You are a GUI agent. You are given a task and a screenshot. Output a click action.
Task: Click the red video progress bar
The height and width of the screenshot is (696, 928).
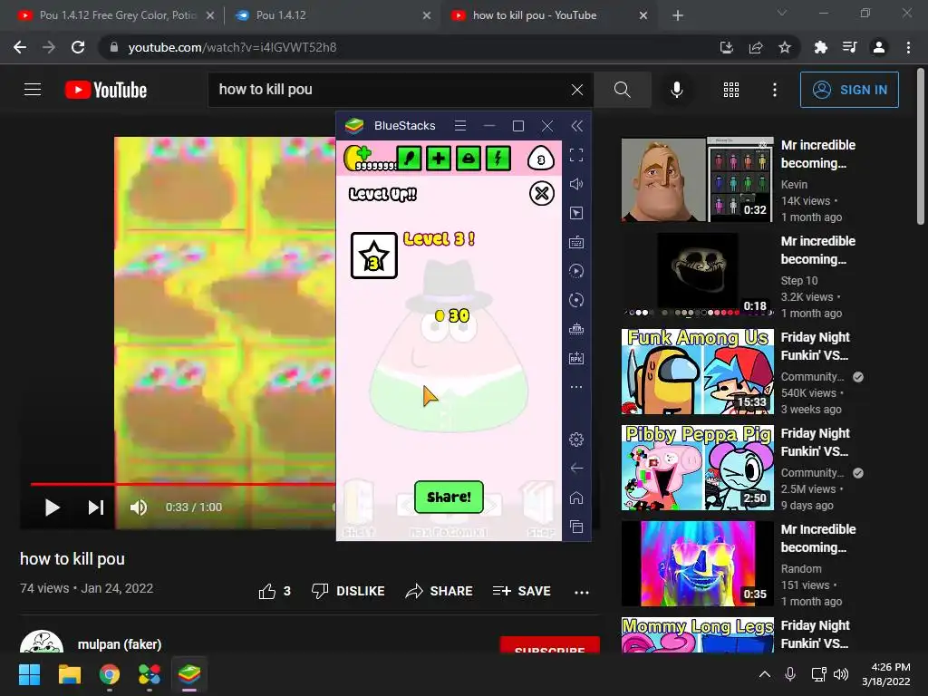[x=183, y=484]
